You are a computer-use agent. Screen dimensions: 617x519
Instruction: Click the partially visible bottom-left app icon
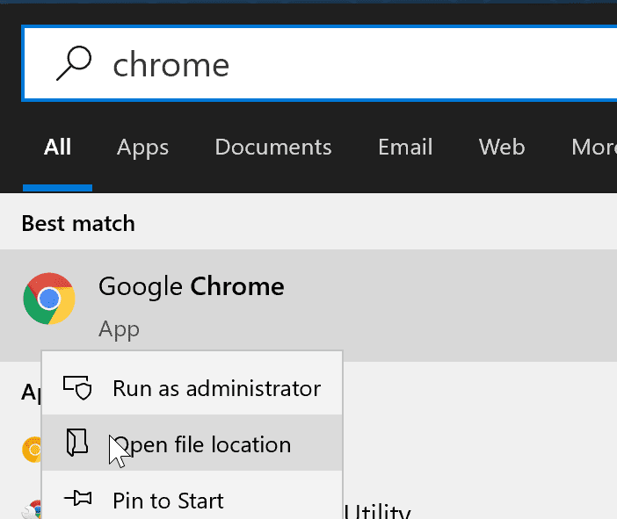point(33,509)
